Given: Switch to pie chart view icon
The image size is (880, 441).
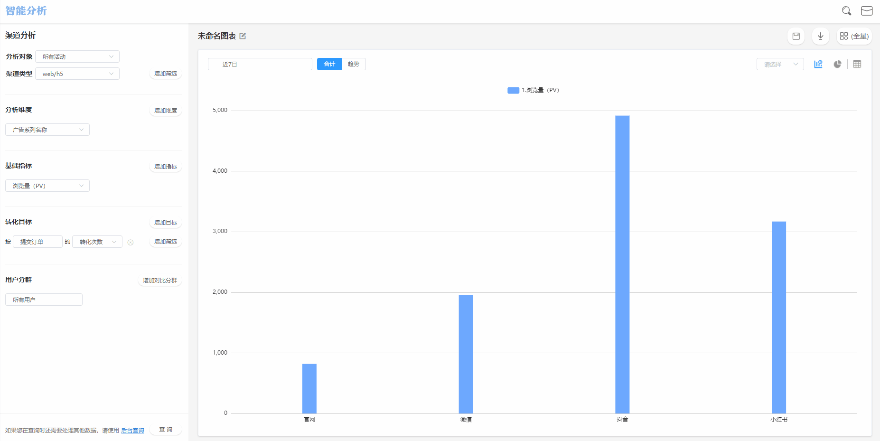Looking at the screenshot, I should tap(837, 64).
